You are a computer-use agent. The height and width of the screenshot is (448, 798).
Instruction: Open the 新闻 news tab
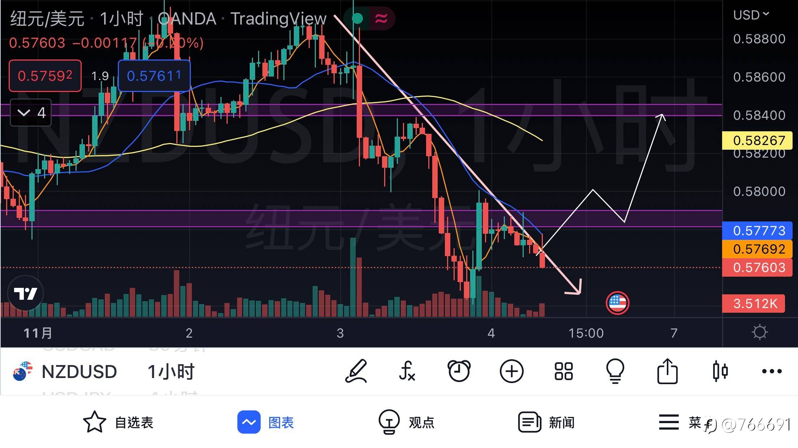[x=546, y=422]
